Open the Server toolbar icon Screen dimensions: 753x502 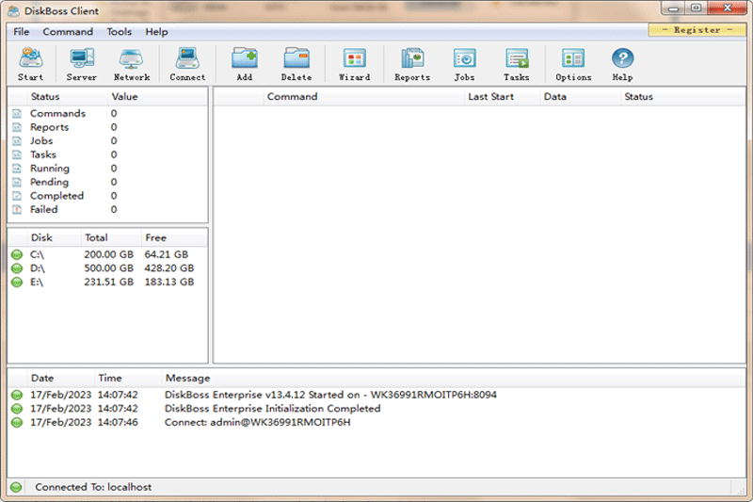81,64
